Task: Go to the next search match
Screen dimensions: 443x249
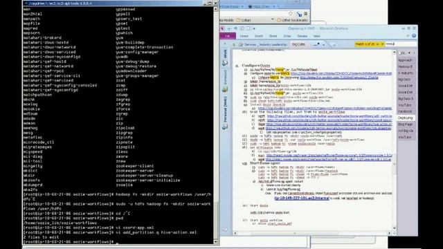Action: 382,44
